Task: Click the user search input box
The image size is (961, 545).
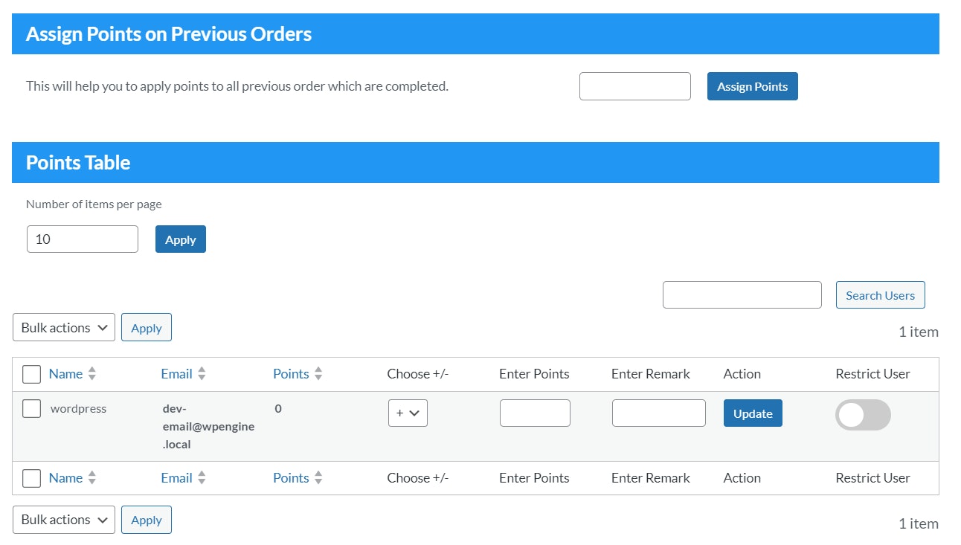Action: 742,295
